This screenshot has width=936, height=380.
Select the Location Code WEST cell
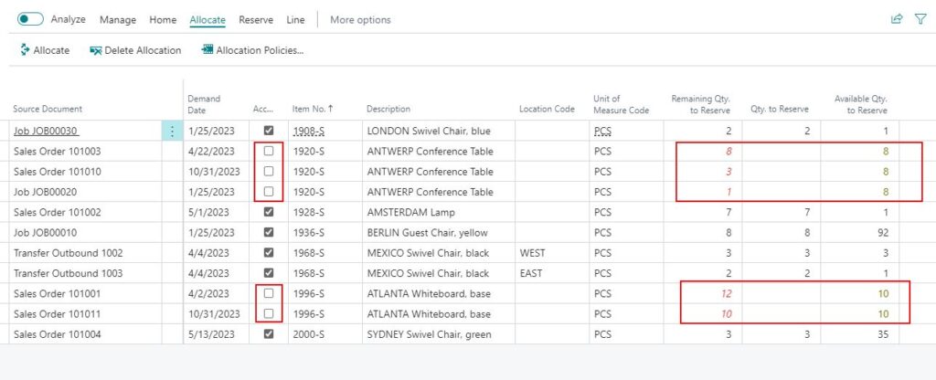coord(551,253)
